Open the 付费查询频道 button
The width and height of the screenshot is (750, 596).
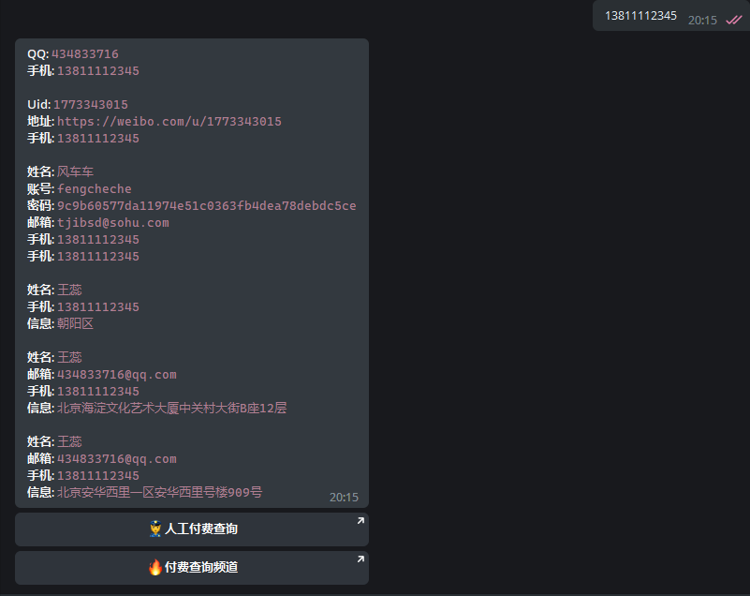coord(192,568)
